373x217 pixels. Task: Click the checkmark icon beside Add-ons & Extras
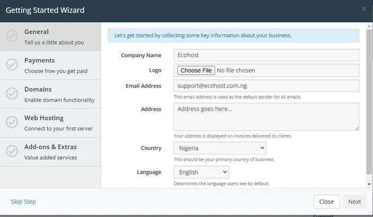click(x=12, y=151)
